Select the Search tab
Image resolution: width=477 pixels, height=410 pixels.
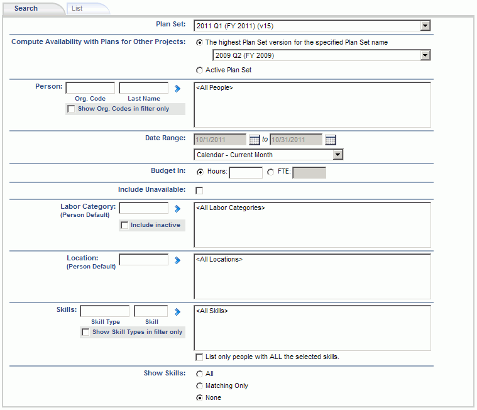click(26, 9)
